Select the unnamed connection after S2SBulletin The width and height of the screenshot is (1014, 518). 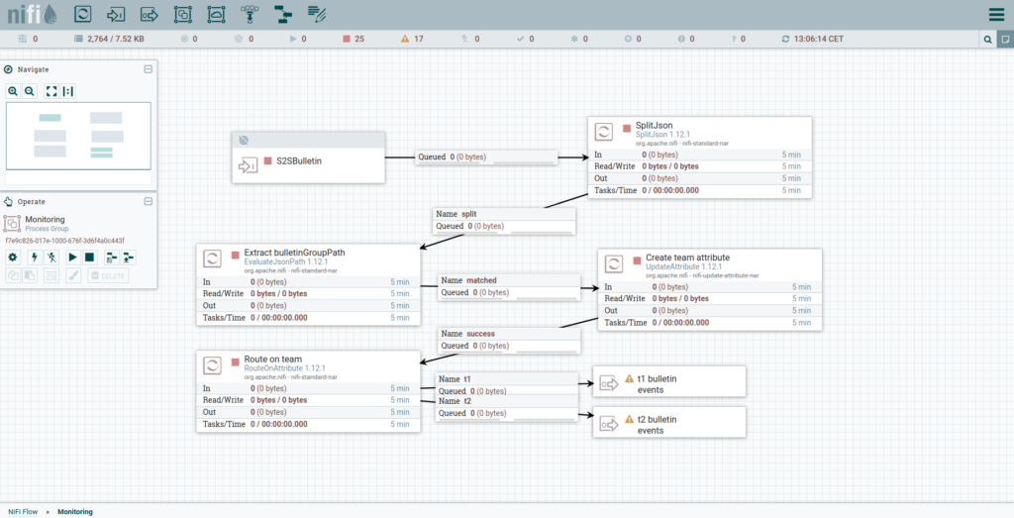coord(485,157)
